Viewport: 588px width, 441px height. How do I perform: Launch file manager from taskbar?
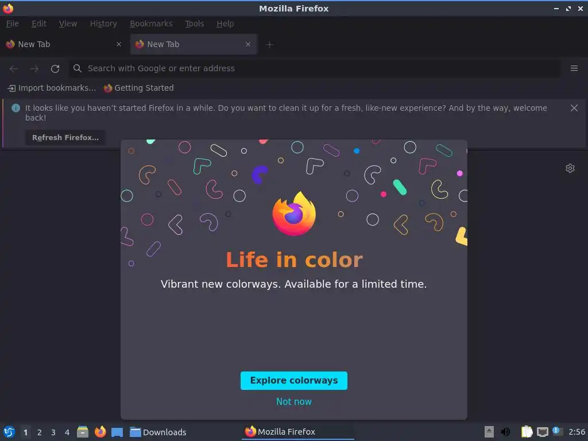(83, 432)
